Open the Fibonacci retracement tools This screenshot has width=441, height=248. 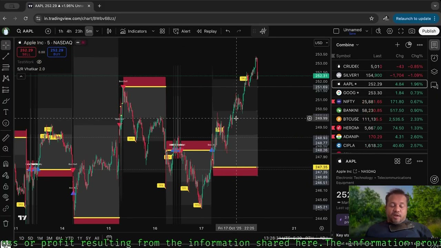[6, 67]
